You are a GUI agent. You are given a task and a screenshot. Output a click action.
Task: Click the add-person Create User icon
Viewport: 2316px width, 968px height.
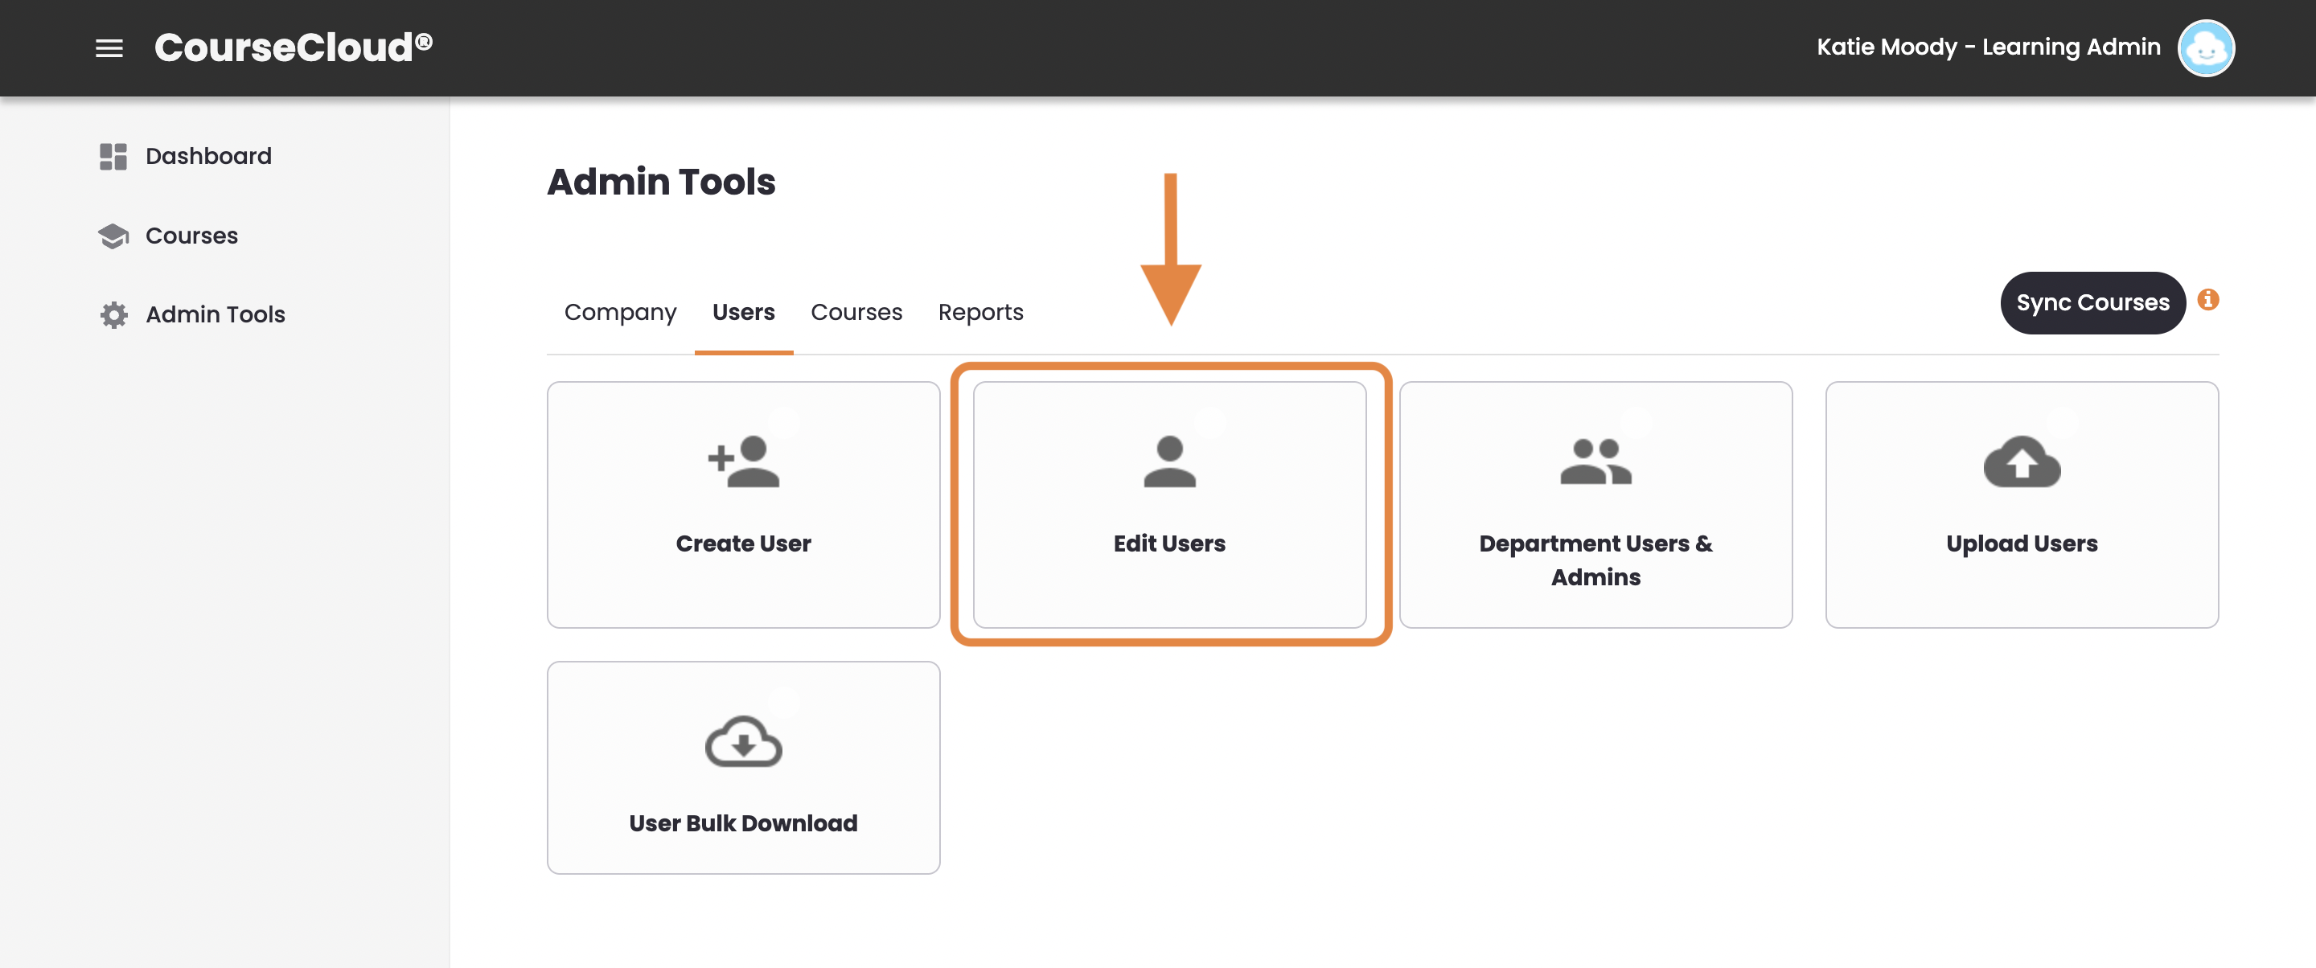pyautogui.click(x=742, y=461)
